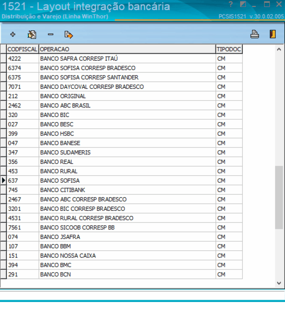Select the row indicator of BANCO SOFISA 637
The height and width of the screenshot is (310, 285).
point(3,180)
